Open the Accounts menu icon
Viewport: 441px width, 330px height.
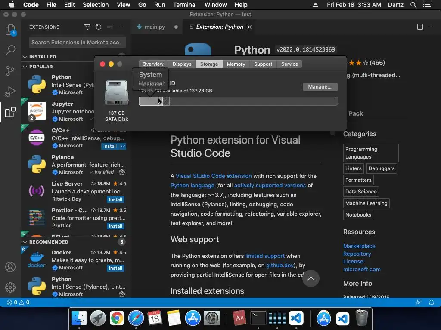tap(10, 267)
